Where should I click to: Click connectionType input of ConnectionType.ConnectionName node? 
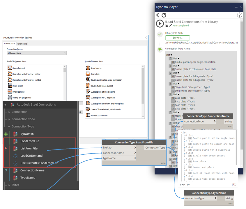200,121
